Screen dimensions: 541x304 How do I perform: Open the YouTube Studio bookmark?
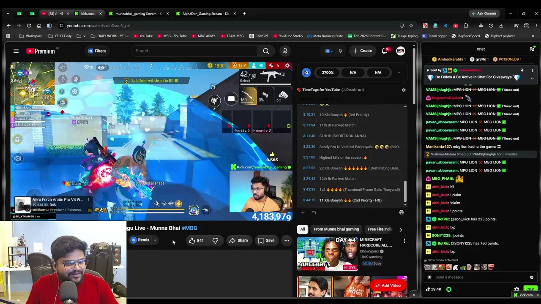[x=288, y=36]
